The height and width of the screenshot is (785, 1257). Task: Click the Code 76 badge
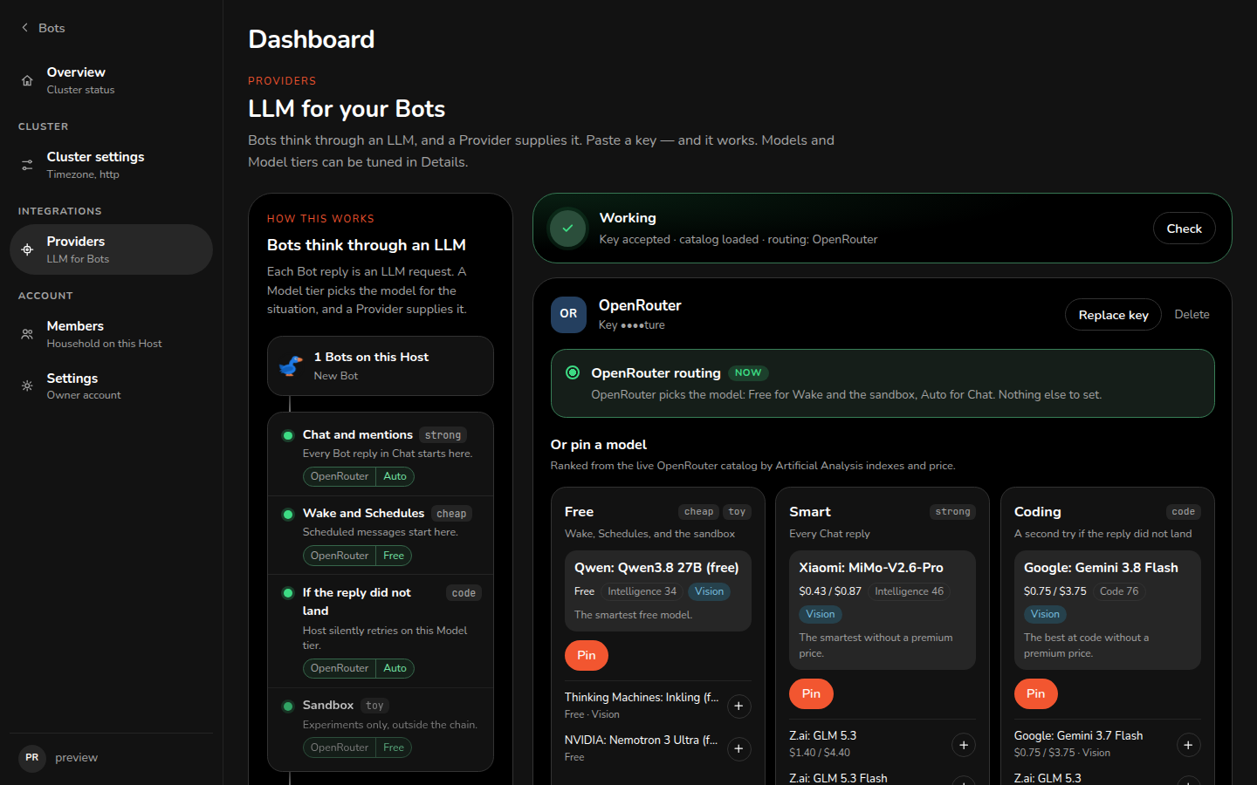pos(1119,591)
